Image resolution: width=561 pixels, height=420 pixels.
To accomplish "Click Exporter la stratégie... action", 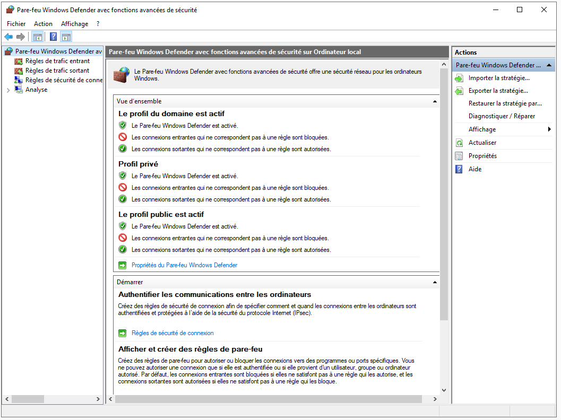I will click(x=498, y=91).
